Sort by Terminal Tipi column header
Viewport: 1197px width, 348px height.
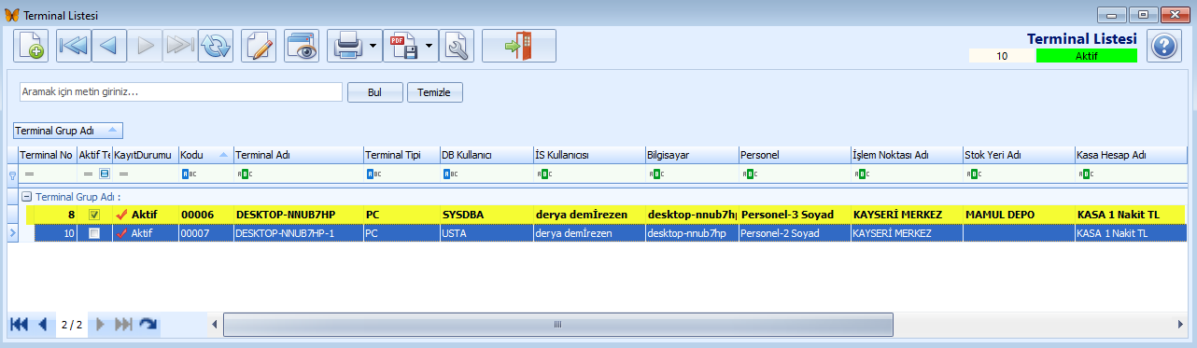(401, 154)
